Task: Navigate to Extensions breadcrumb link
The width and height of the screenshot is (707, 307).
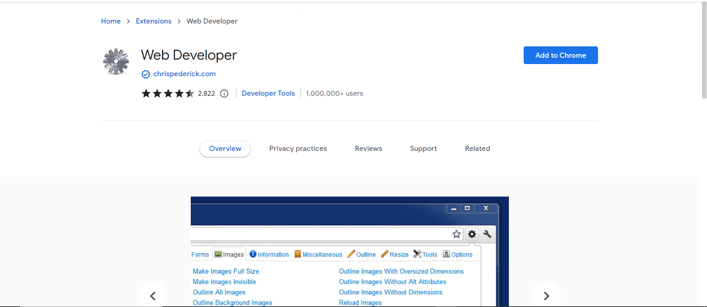Action: click(154, 21)
